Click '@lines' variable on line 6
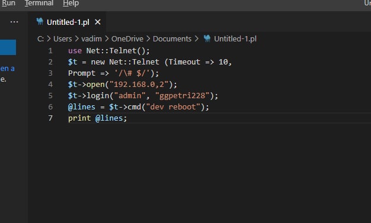 82,107
